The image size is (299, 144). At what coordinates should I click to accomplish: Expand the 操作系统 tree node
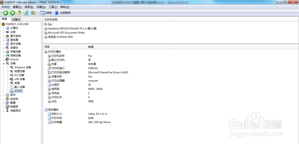tap(3, 36)
